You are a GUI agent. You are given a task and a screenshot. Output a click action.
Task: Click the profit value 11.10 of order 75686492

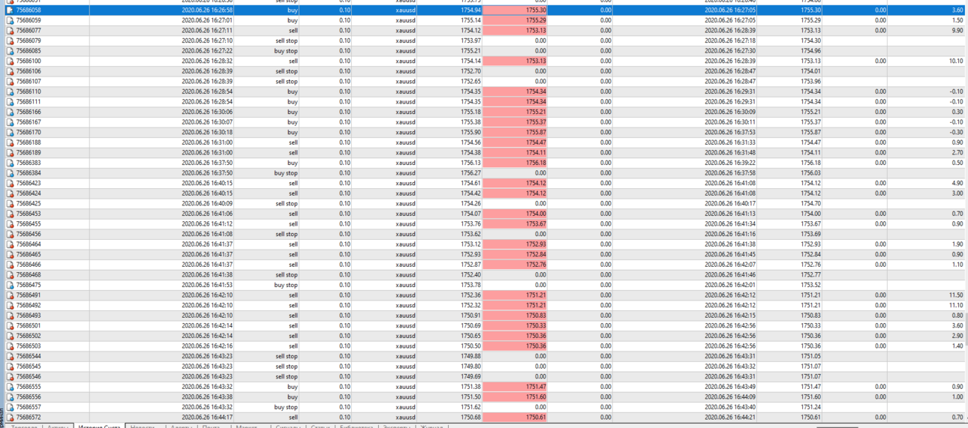point(955,305)
